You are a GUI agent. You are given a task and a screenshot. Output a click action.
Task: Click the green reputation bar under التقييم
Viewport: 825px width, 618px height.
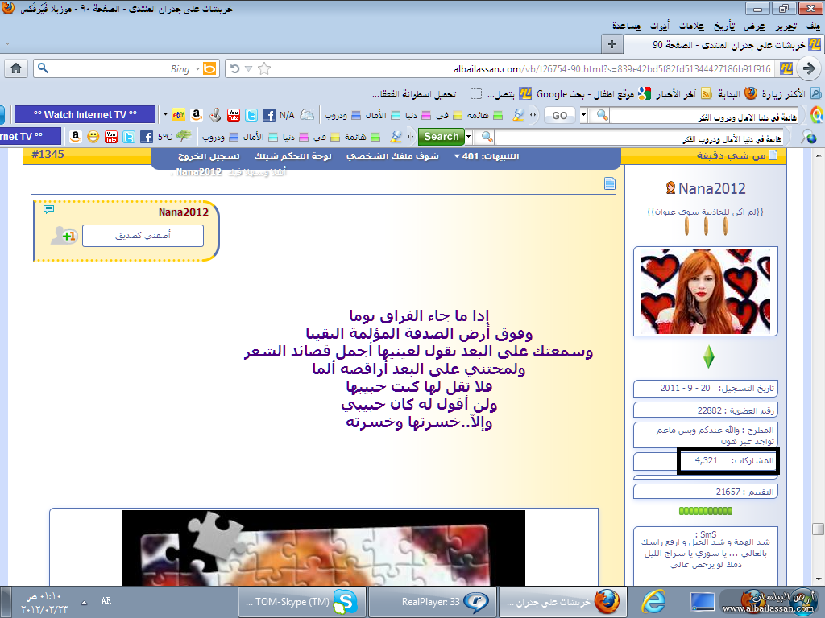coord(706,510)
